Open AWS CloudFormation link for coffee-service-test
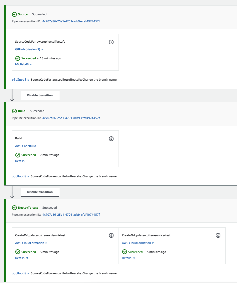The width and height of the screenshot is (237, 283). [136, 243]
